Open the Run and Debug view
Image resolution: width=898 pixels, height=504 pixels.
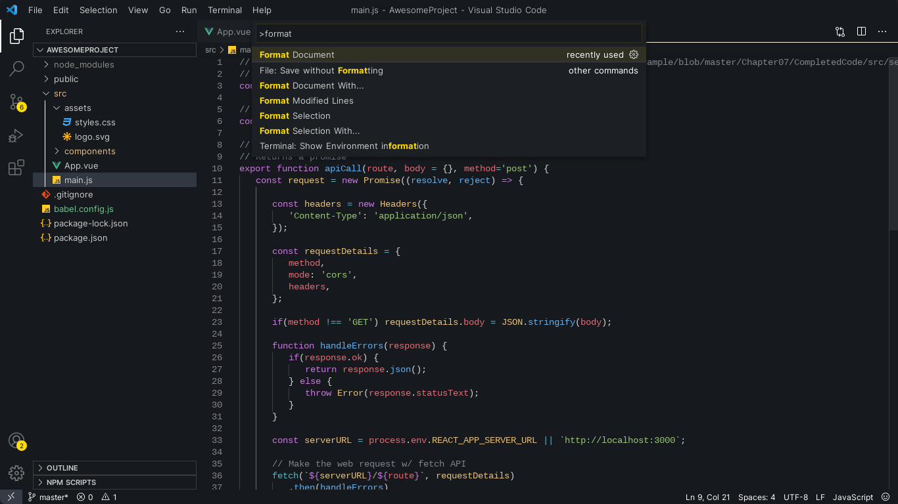[16, 136]
